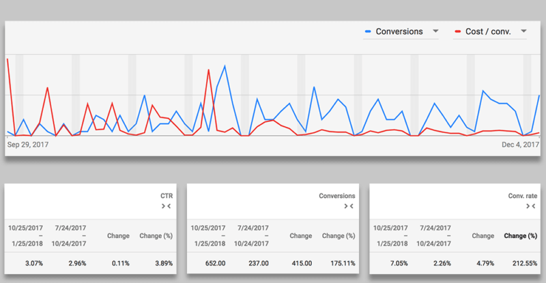The height and width of the screenshot is (283, 546).
Task: Collapse the Conversions table column arrows icon
Action: [349, 205]
